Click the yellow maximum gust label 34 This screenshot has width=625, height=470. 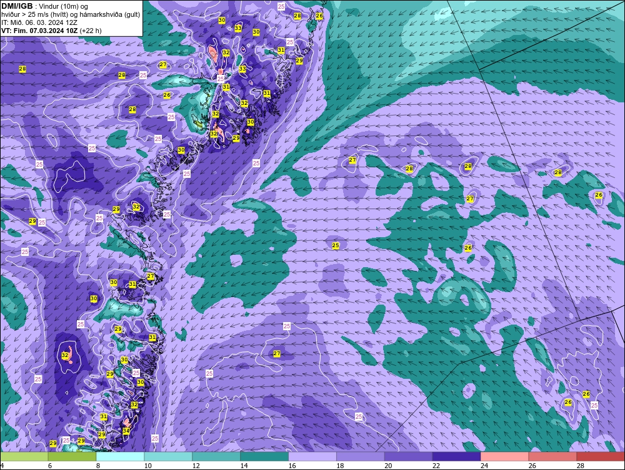(126, 431)
